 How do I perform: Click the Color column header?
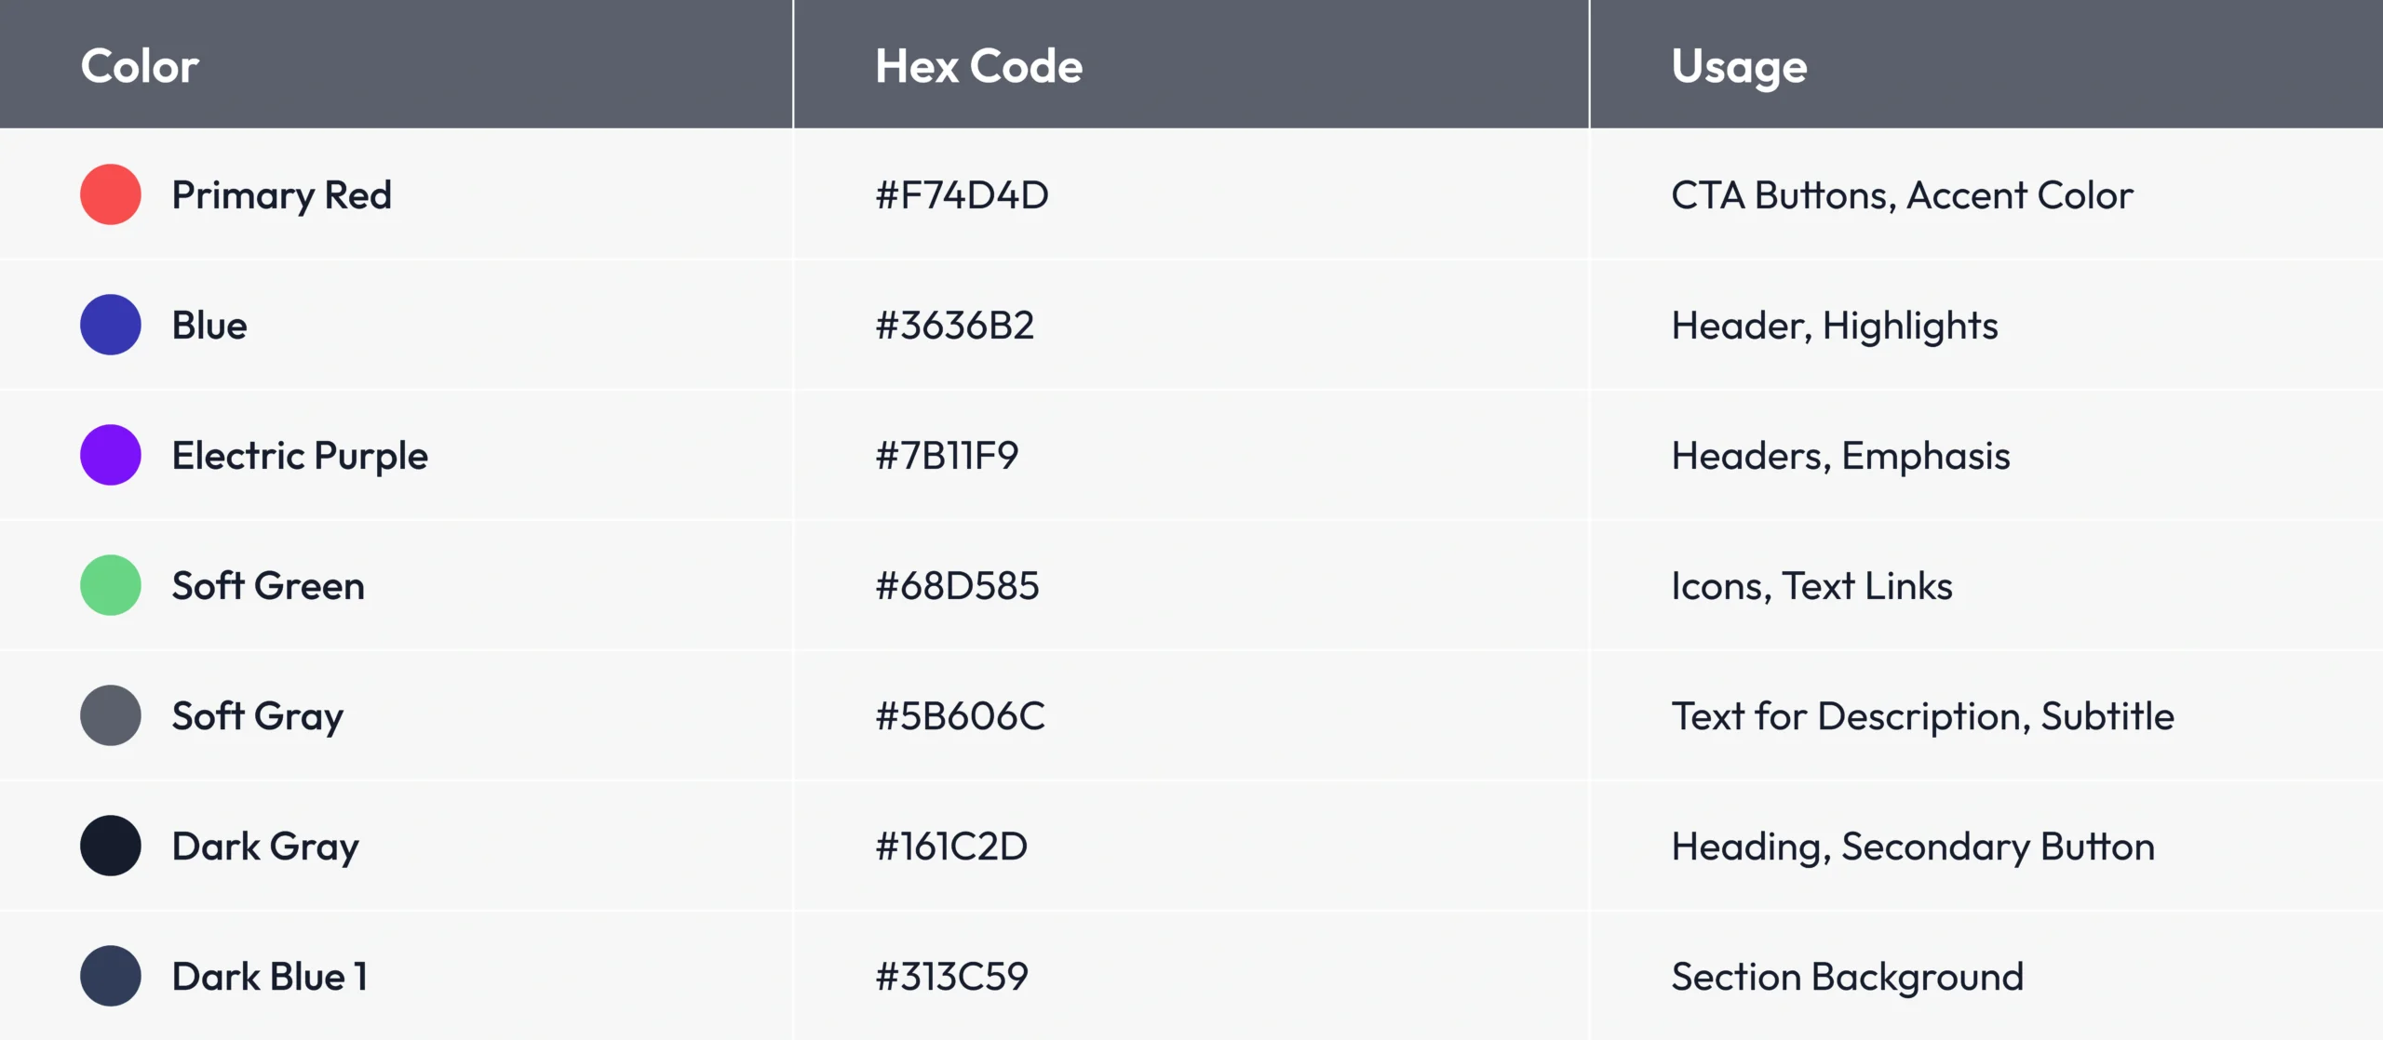point(140,66)
